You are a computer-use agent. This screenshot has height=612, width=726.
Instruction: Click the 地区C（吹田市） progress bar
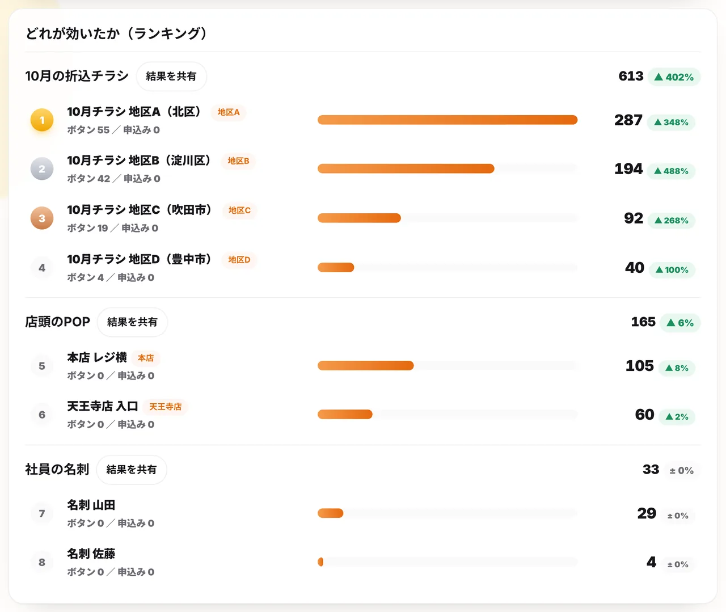(448, 218)
